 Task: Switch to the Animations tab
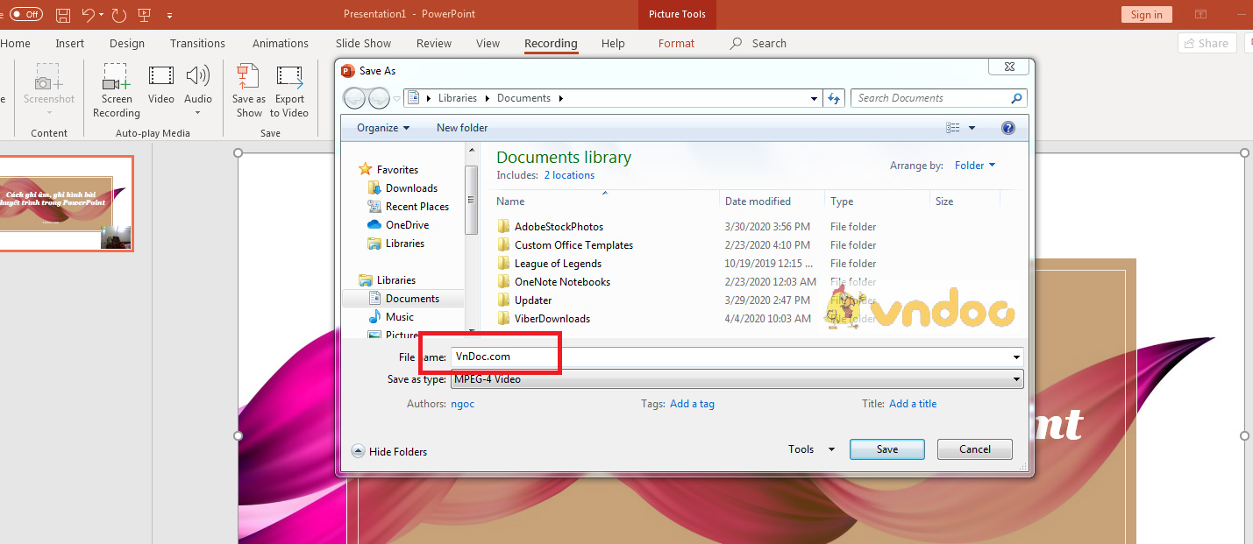(281, 44)
